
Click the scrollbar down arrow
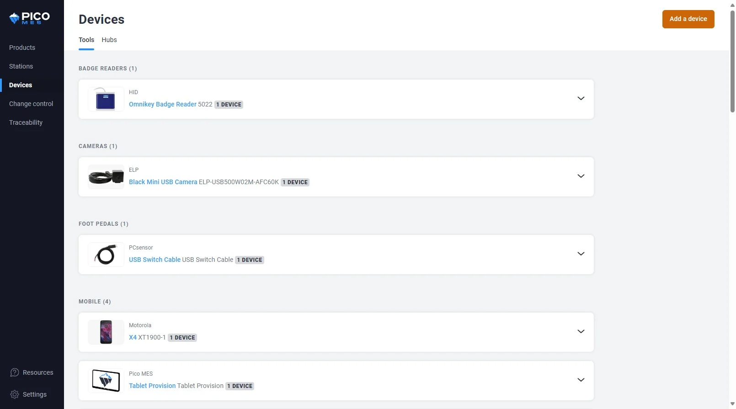(732, 404)
